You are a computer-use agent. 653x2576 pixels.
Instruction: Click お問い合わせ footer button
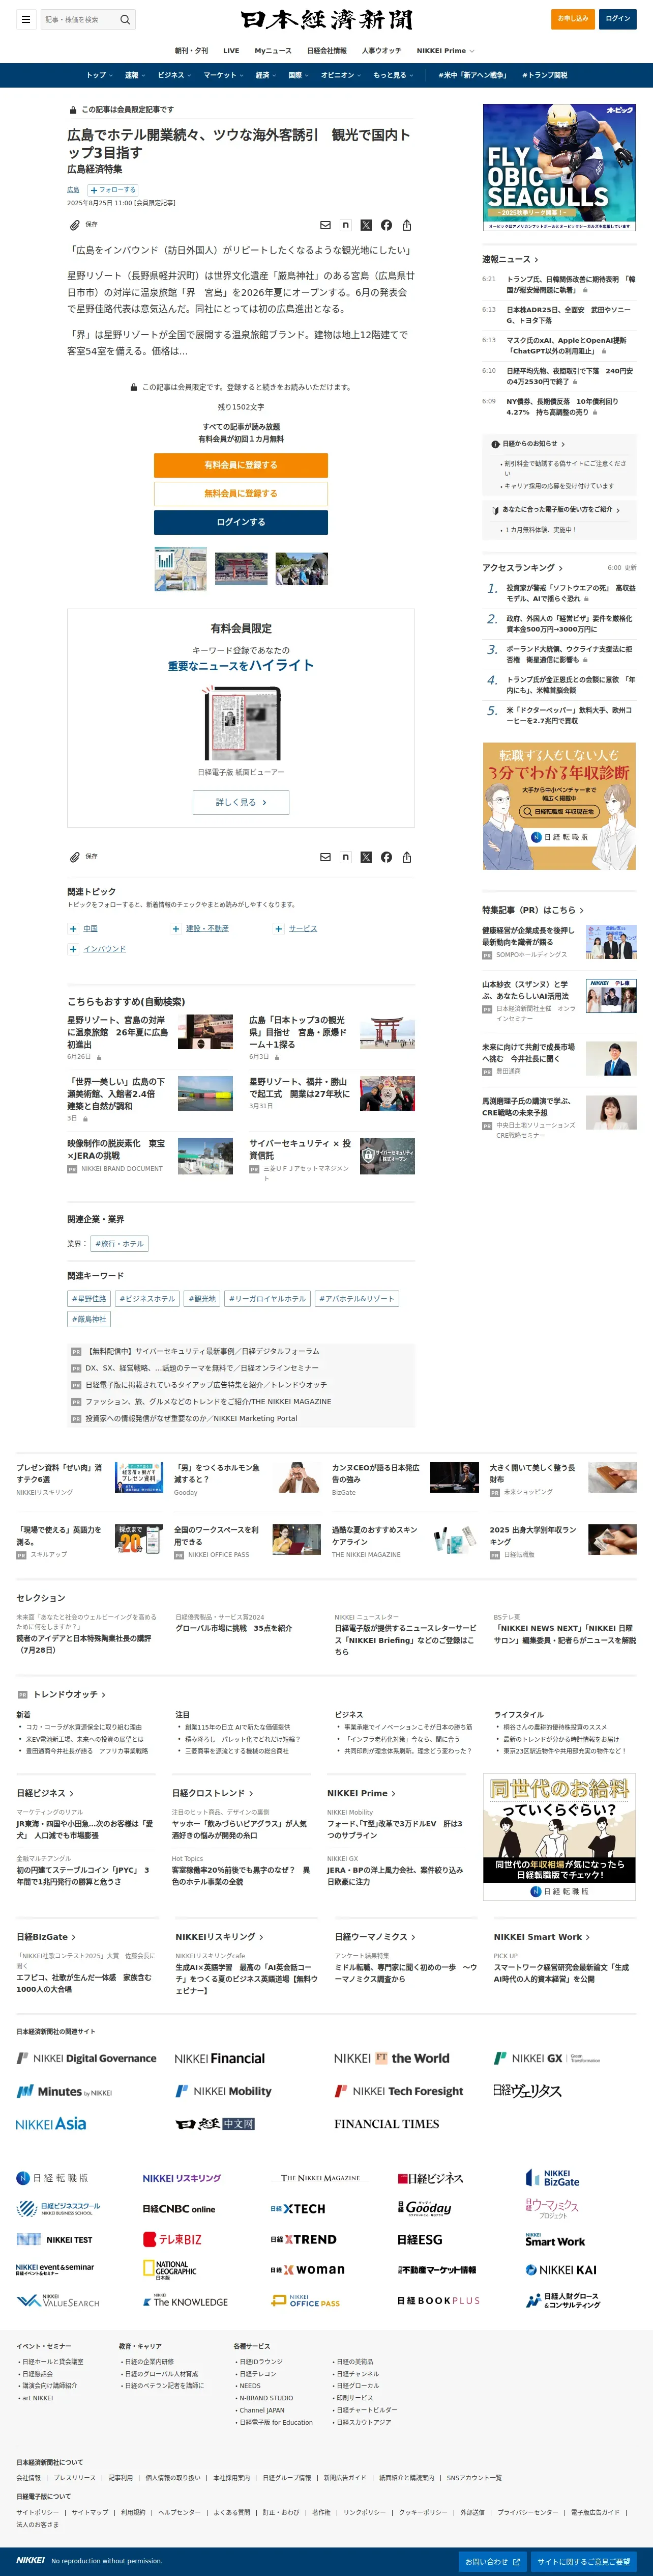pos(492,2561)
